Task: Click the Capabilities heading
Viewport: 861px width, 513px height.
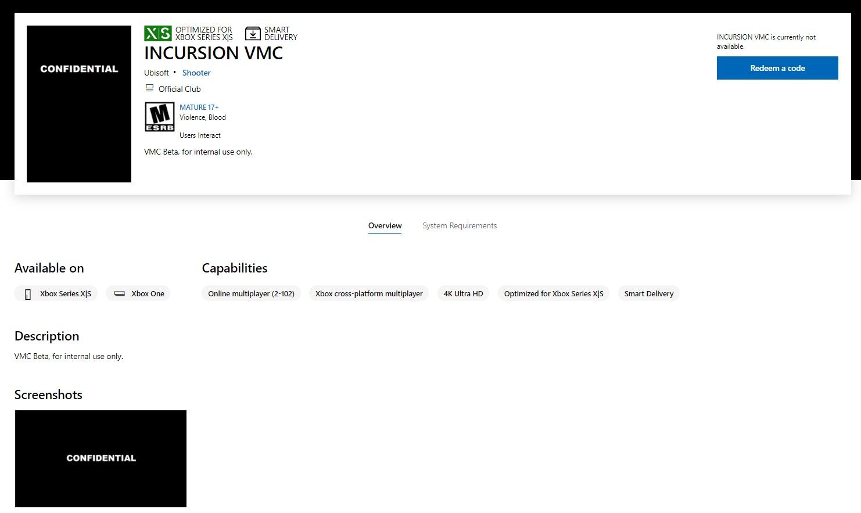Action: click(234, 268)
